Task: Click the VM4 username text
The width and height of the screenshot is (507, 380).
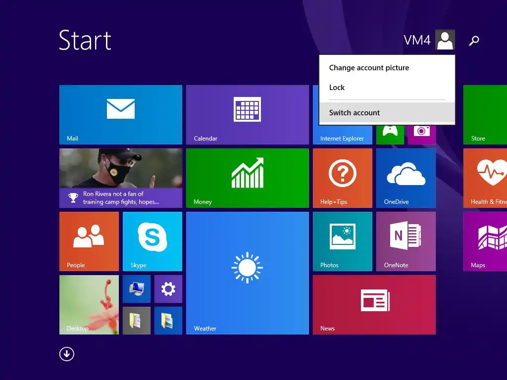Action: coord(417,40)
